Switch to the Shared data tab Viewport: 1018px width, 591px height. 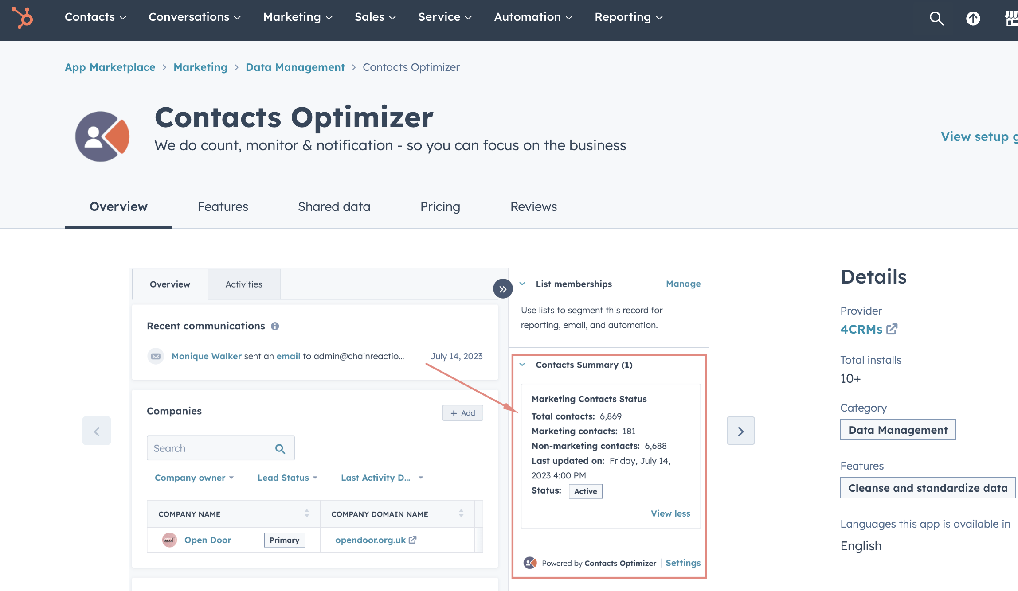click(334, 206)
